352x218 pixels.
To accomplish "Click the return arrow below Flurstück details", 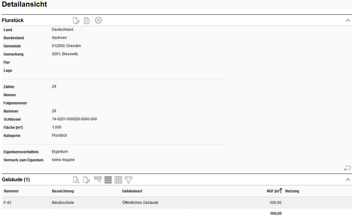I will click(347, 168).
